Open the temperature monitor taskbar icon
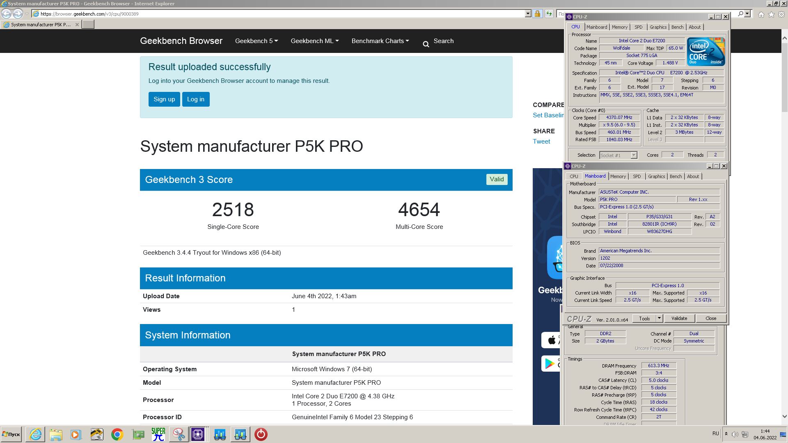Image resolution: width=788 pixels, height=443 pixels. pos(97,434)
